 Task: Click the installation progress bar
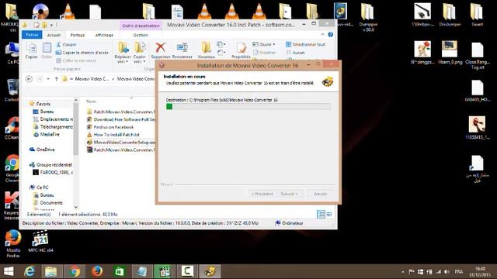248,107
